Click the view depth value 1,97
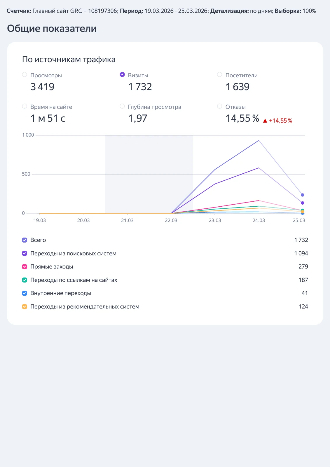Screen dimensions: 330x467 (138, 118)
